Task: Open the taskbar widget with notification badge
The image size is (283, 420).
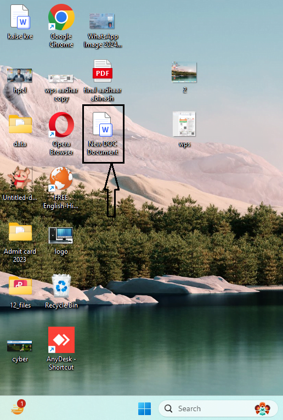Action: tap(18, 407)
